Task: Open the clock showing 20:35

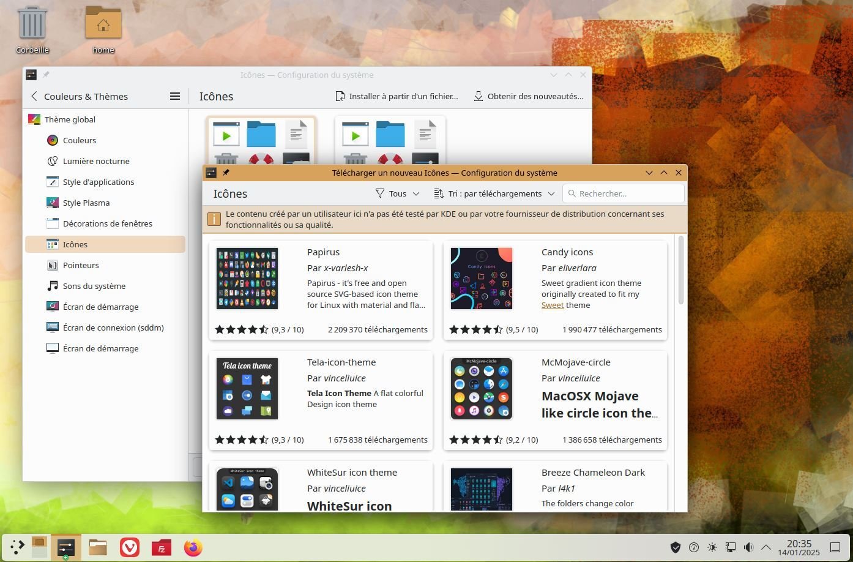Action: coord(799,547)
